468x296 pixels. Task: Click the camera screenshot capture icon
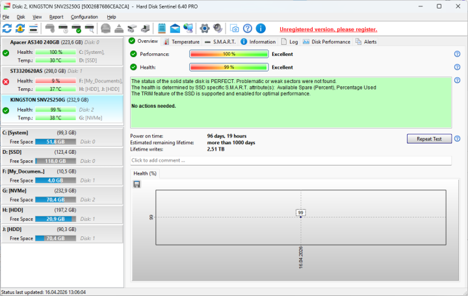click(234, 29)
